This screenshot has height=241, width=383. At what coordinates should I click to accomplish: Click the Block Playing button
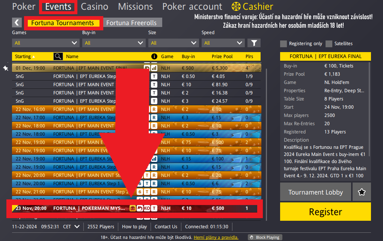pos(265,237)
